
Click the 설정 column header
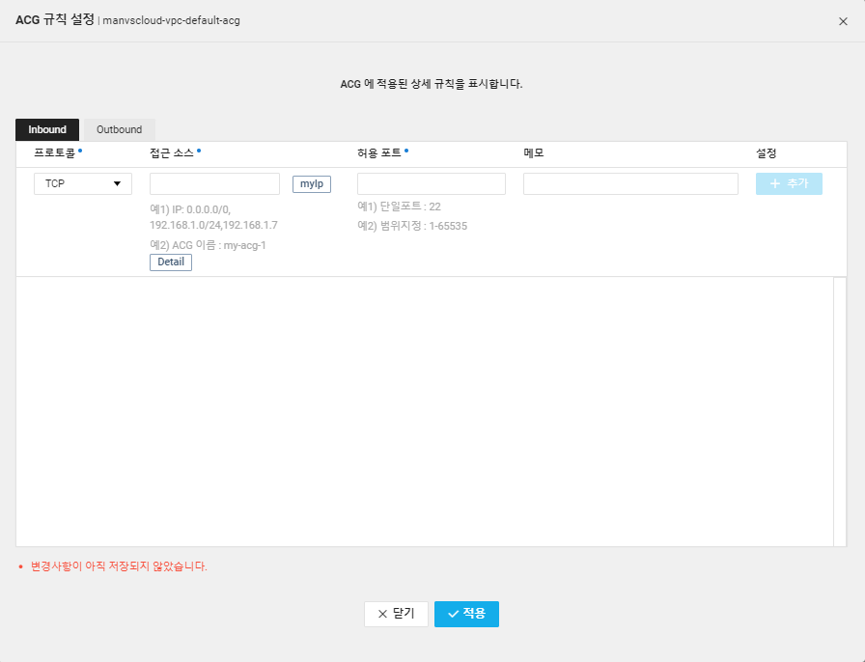click(767, 153)
